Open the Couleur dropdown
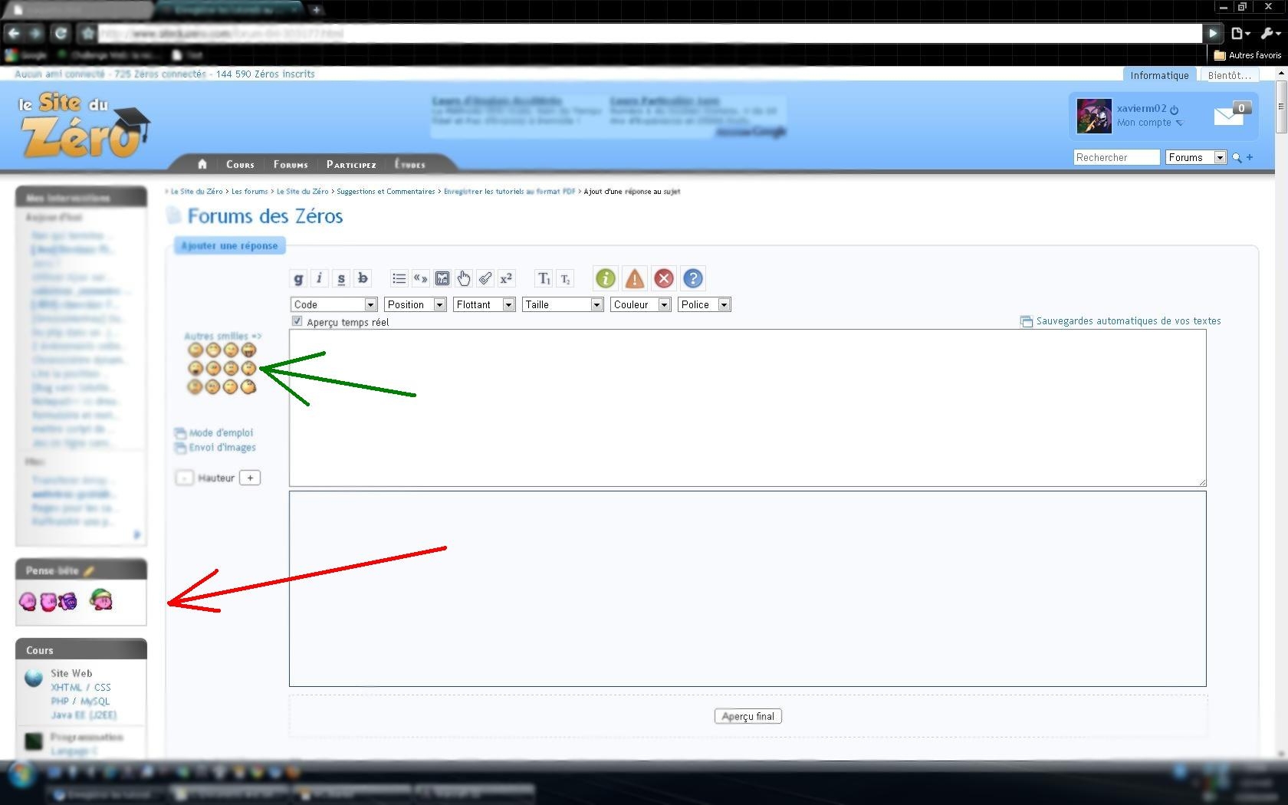Screen dimensions: 1288x805 click(640, 304)
